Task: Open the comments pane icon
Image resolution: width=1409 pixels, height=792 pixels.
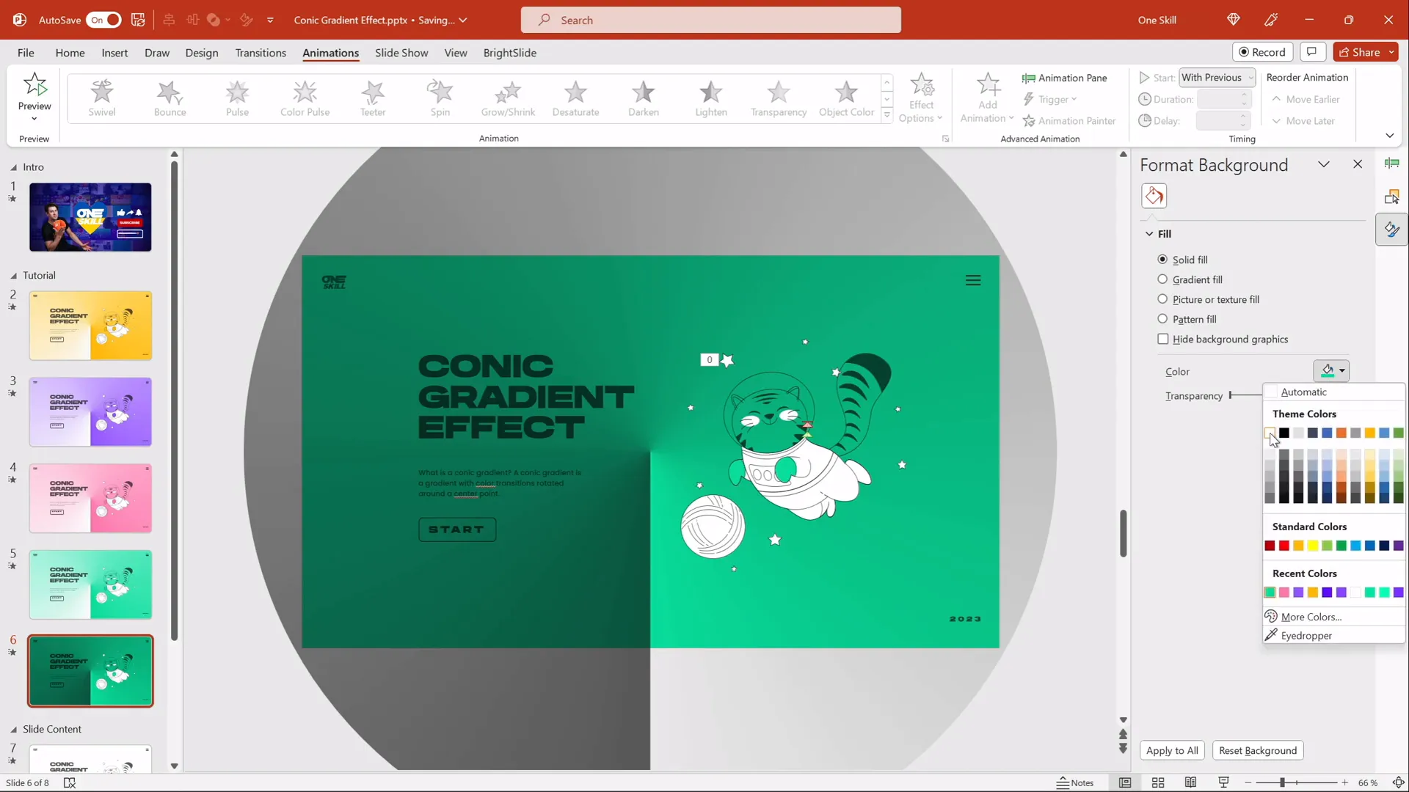Action: pos(1311,52)
